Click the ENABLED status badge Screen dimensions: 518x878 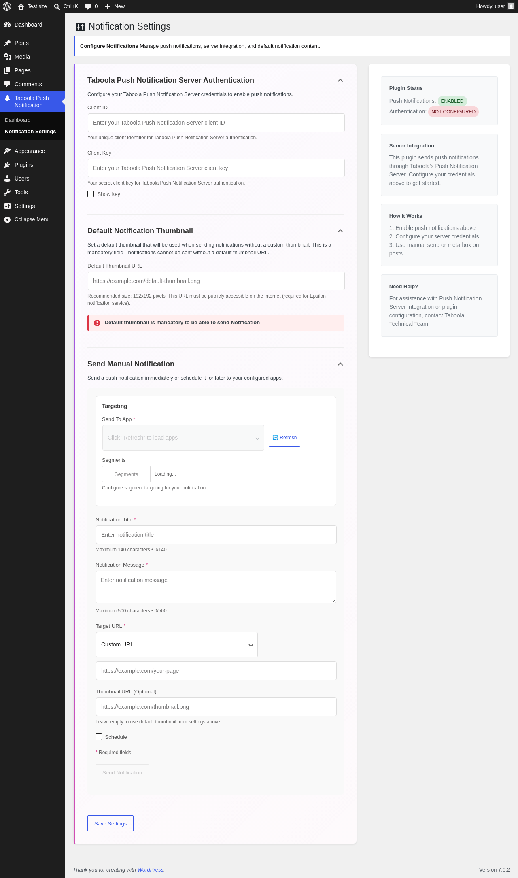point(452,101)
